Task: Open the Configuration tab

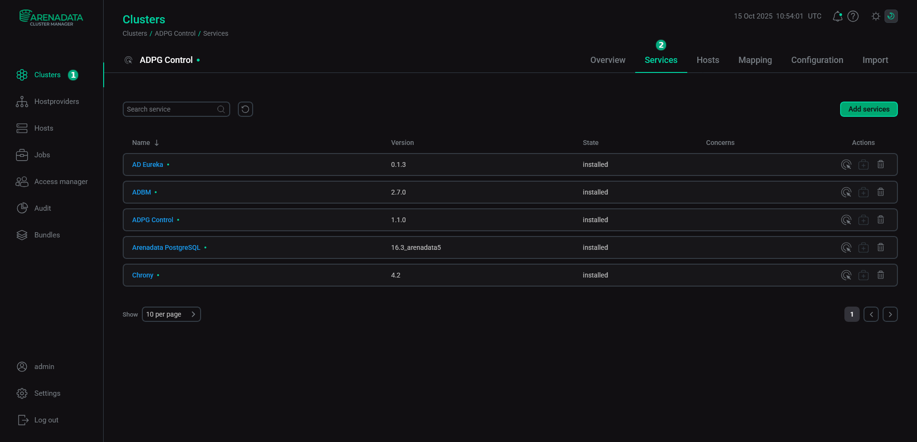Action: [817, 60]
